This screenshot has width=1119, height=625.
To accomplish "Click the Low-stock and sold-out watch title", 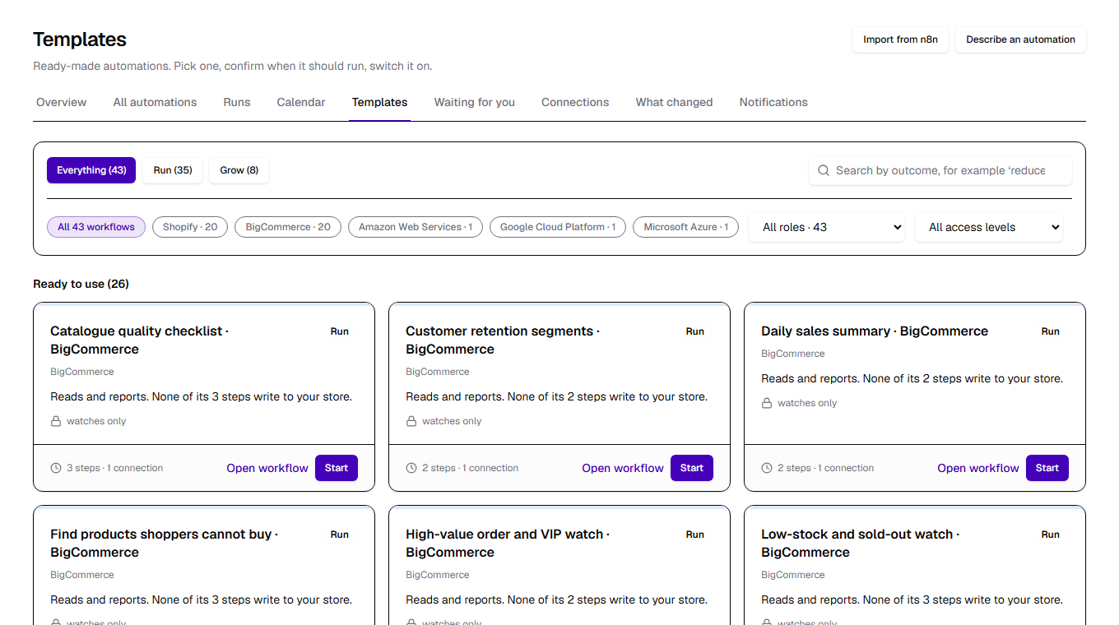I will point(861,543).
